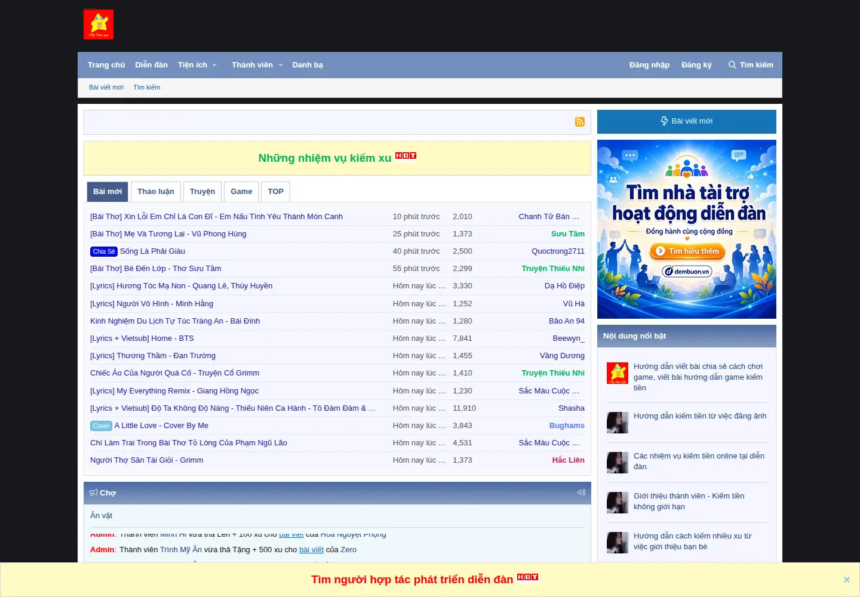This screenshot has height=597, width=860.
Task: Click the forum logo with yellow star
Action: coord(99,24)
